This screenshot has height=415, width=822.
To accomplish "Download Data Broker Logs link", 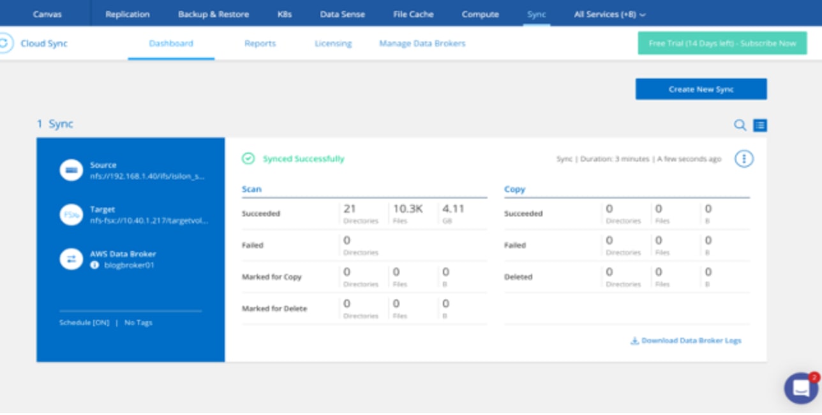I will 686,340.
